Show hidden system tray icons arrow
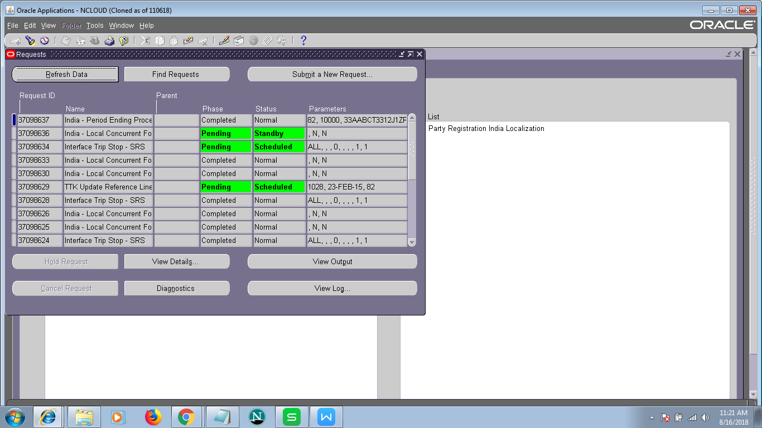The image size is (762, 428). [x=652, y=417]
